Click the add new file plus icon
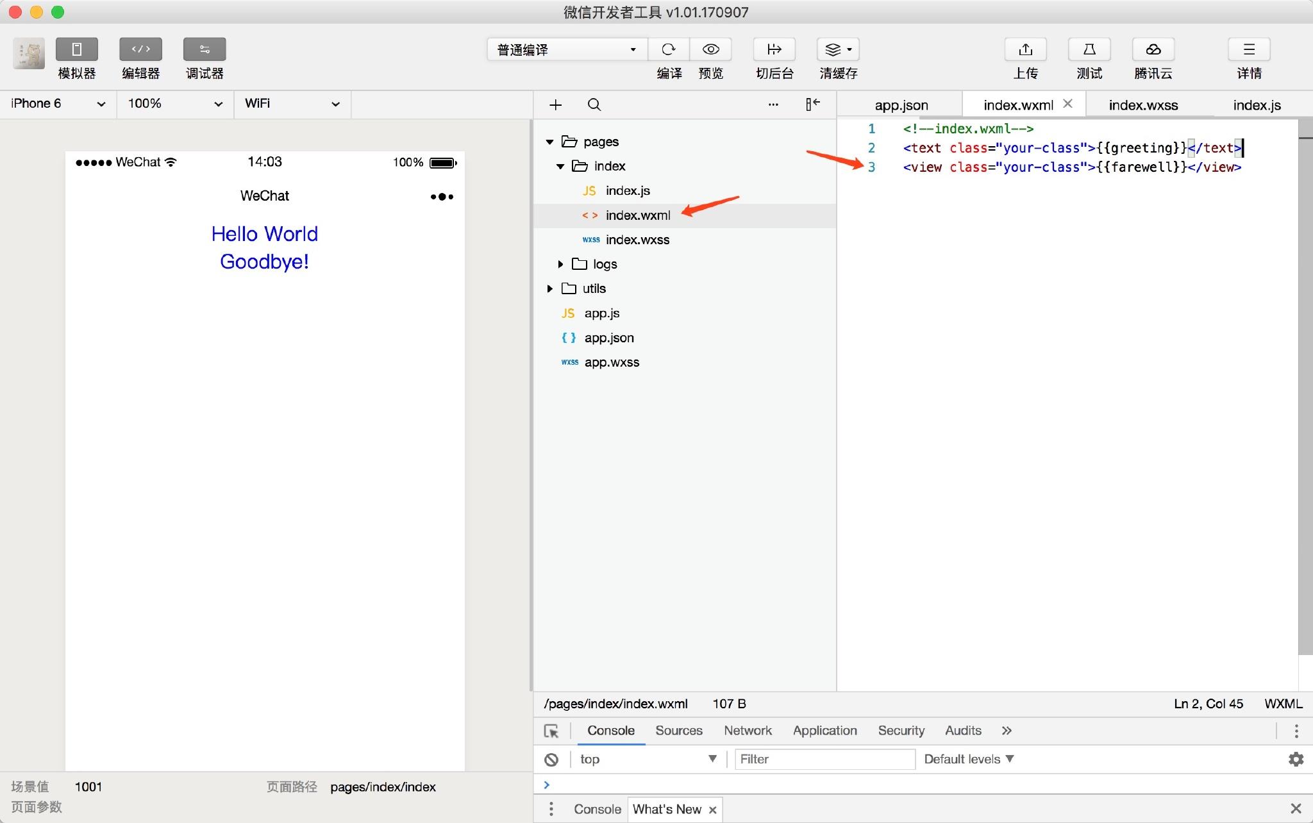This screenshot has height=823, width=1313. [556, 104]
